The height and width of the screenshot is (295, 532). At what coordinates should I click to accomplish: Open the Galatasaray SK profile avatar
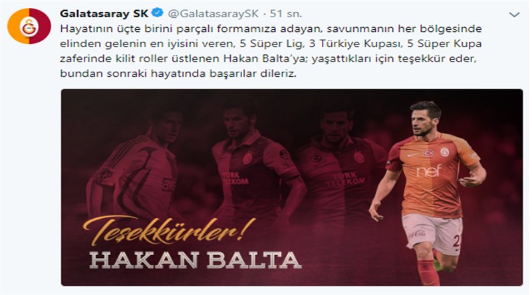click(x=29, y=26)
